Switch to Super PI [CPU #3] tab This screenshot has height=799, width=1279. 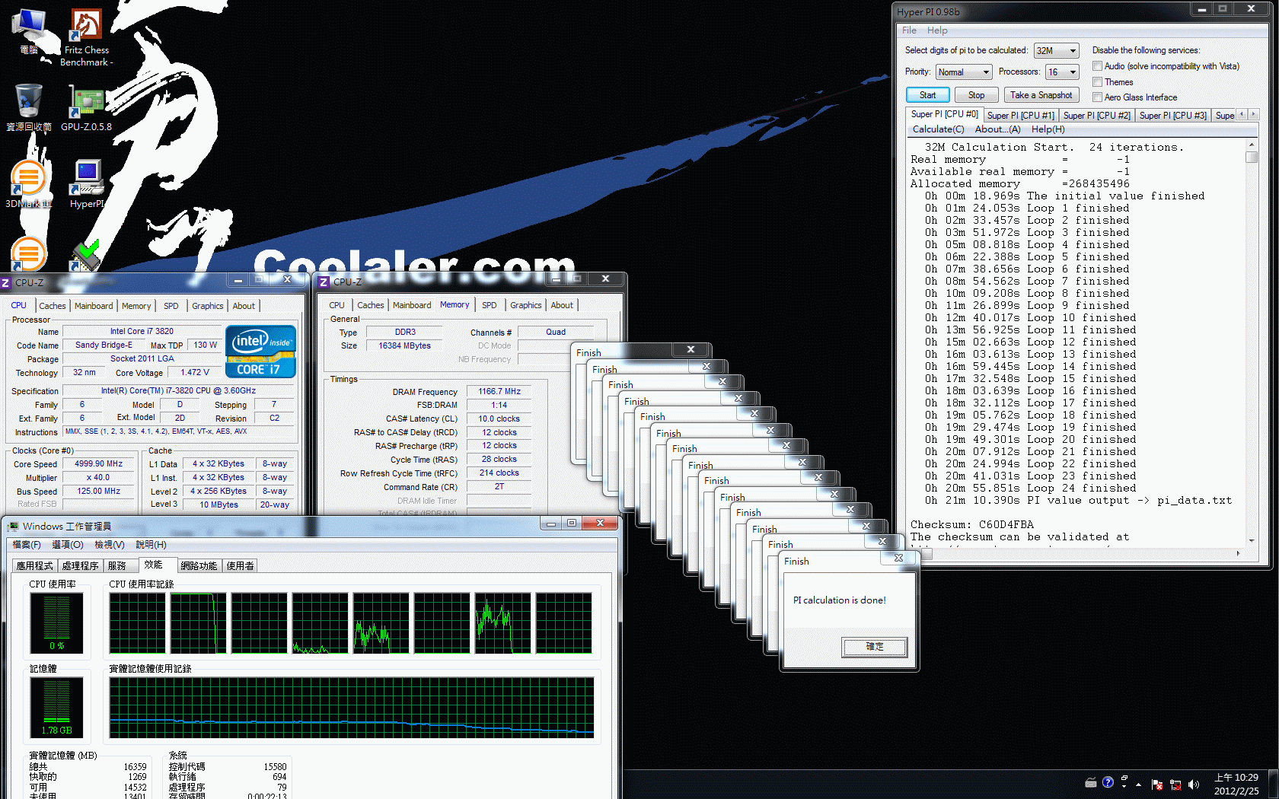coord(1172,116)
